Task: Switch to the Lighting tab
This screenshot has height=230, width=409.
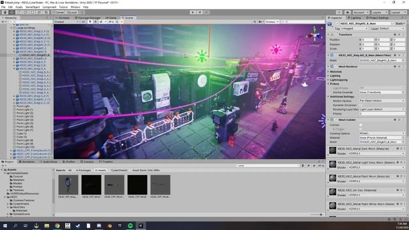Action: [x=354, y=18]
